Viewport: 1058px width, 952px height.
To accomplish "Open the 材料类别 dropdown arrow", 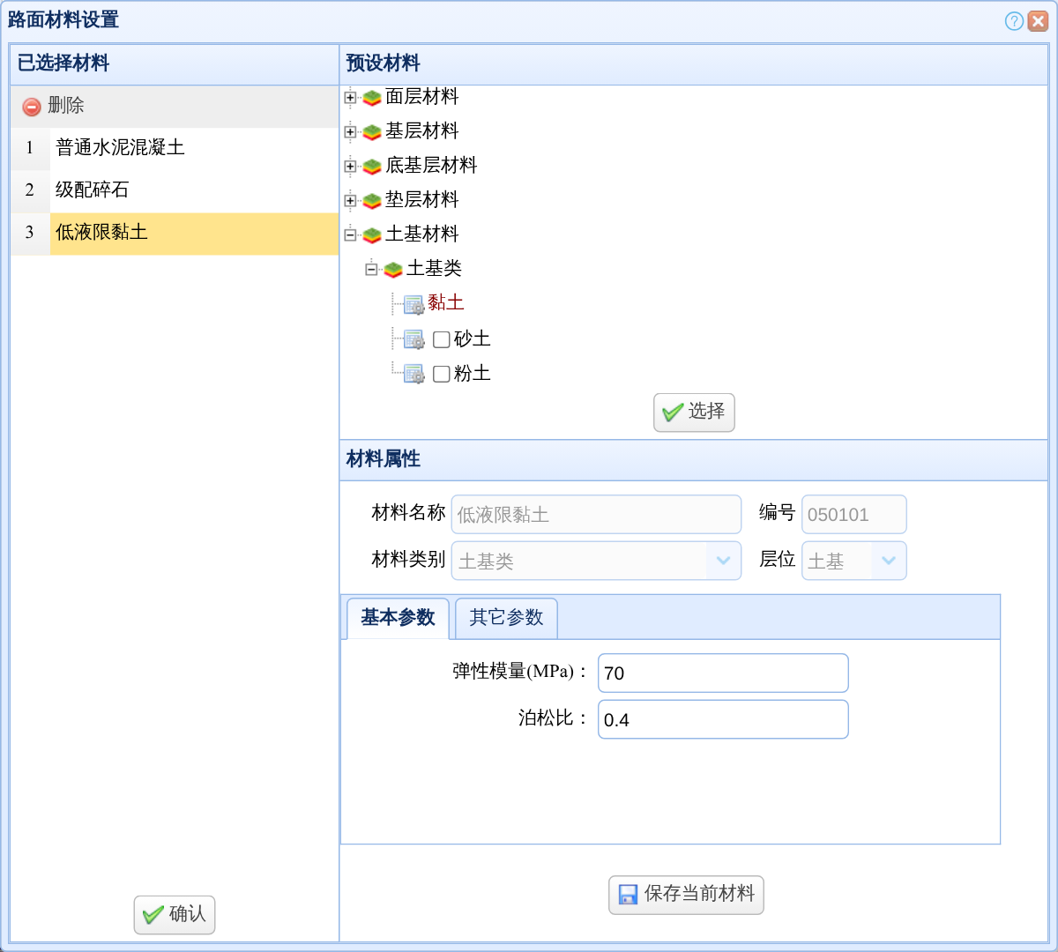I will [x=723, y=561].
